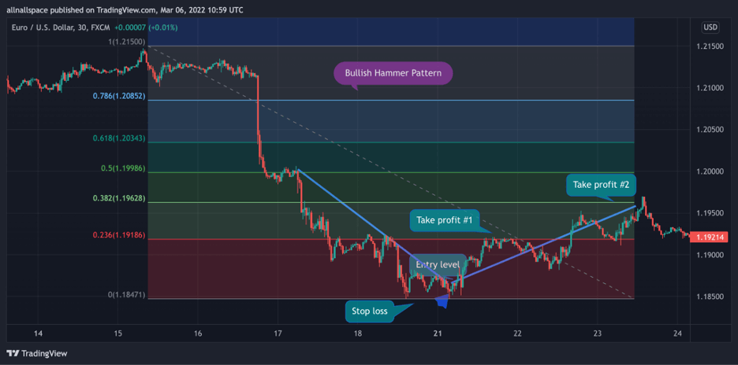
Task: Click date 21 on time axis
Action: tap(438, 334)
